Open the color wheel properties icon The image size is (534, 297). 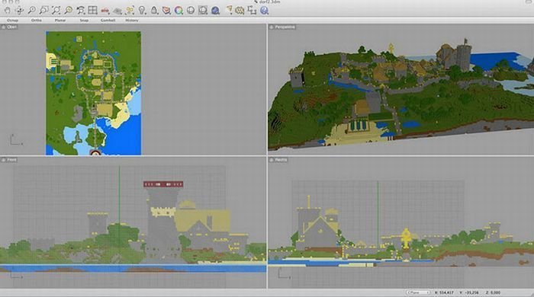pyautogui.click(x=179, y=11)
